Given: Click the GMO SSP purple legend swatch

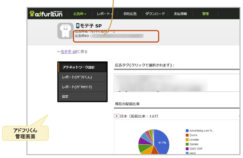Looking at the screenshot, I should coord(187,149).
